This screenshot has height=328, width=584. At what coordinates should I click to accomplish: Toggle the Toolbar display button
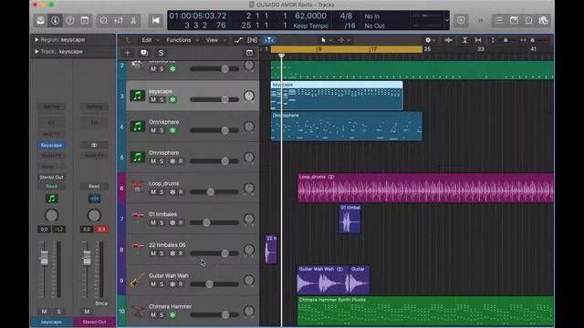point(85,20)
